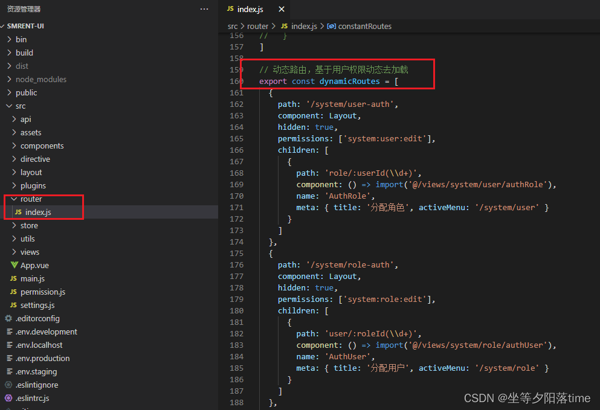The image size is (600, 410).
Task: Click the Vue icon beside App.vue
Action: [x=14, y=265]
